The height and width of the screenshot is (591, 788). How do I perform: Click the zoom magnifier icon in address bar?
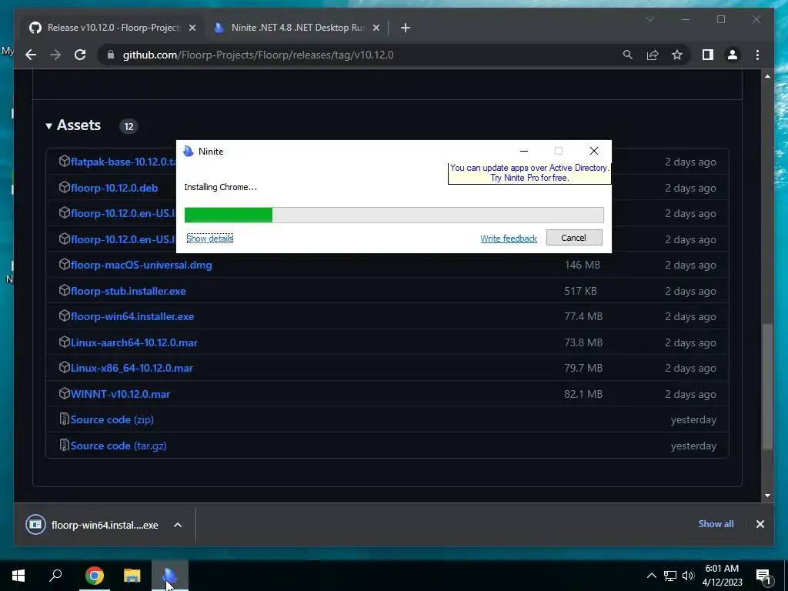[628, 55]
